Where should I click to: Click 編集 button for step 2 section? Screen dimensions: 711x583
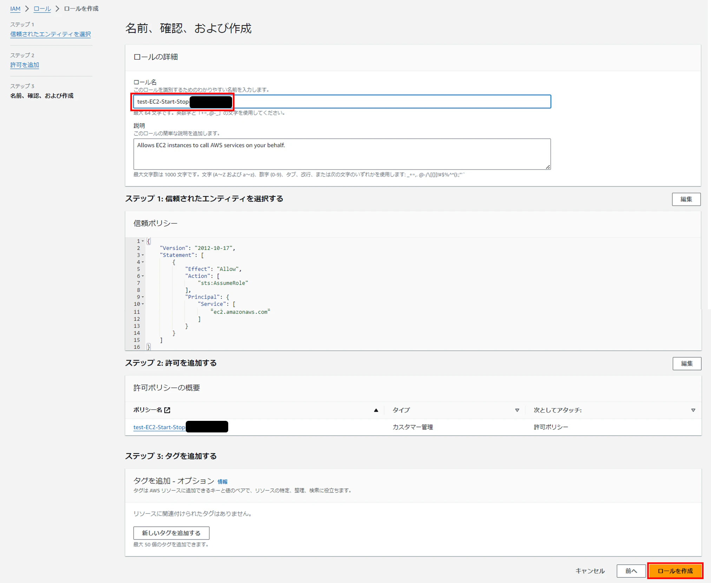[686, 364]
